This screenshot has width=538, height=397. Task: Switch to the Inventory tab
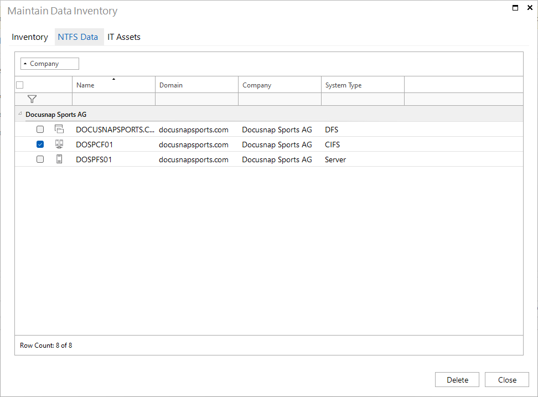(30, 37)
